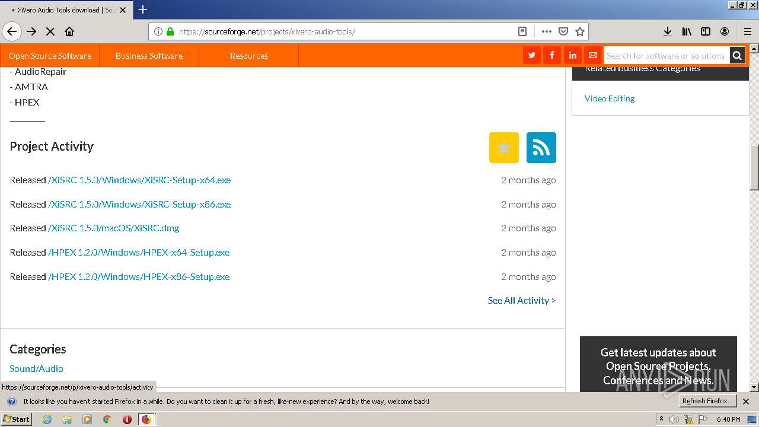
Task: Dismiss the Firefox refresh notification bar
Action: [x=746, y=401]
